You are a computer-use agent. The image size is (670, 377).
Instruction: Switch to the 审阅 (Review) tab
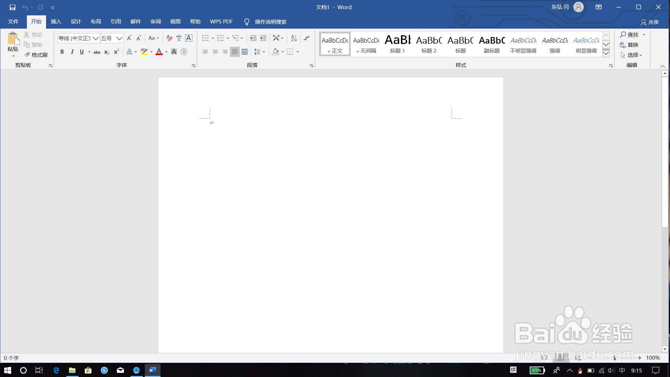pos(156,22)
